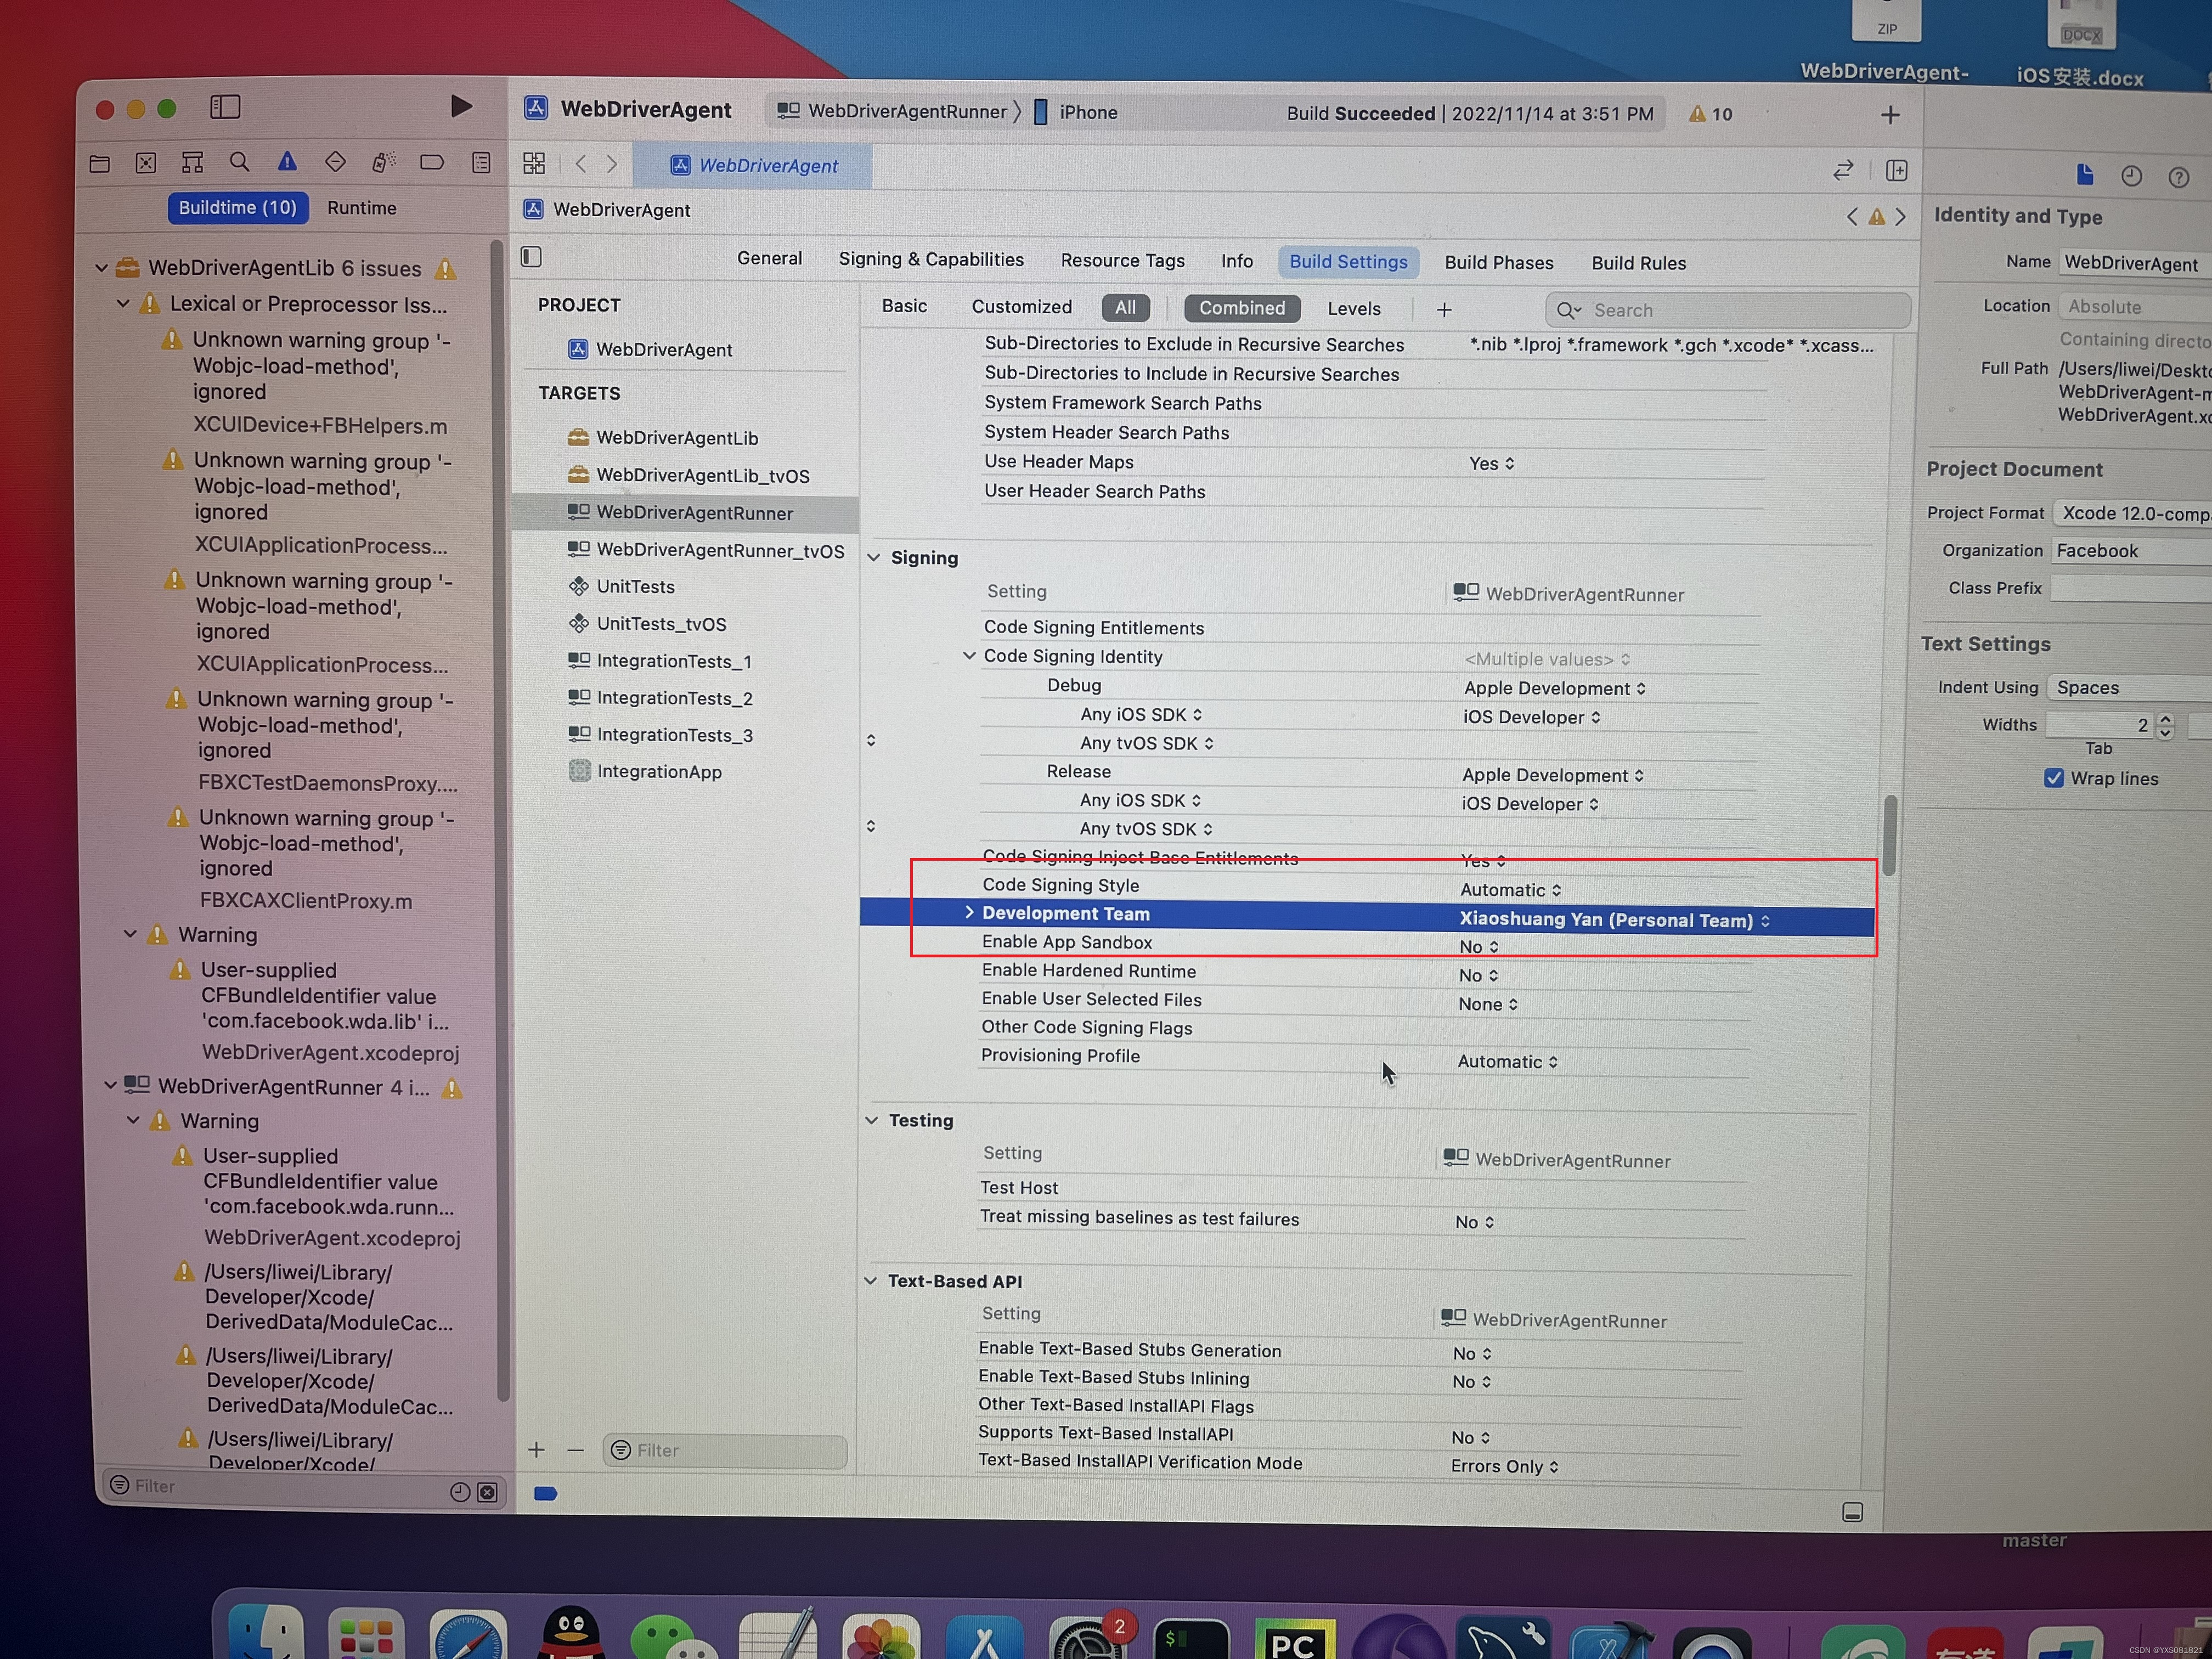Screen dimensions: 2212x1659
Task: Select the WebDriverAgentLib target
Action: point(676,438)
